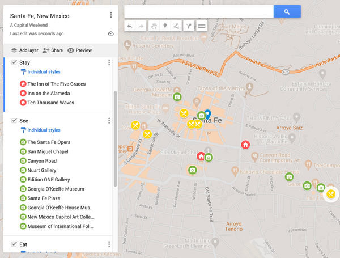Click green camera marker next to the blue pin

tap(201, 116)
